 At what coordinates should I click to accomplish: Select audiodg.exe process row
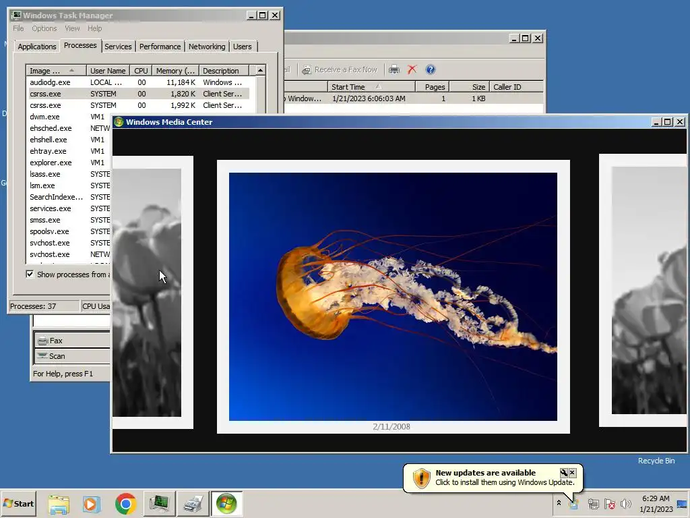137,82
